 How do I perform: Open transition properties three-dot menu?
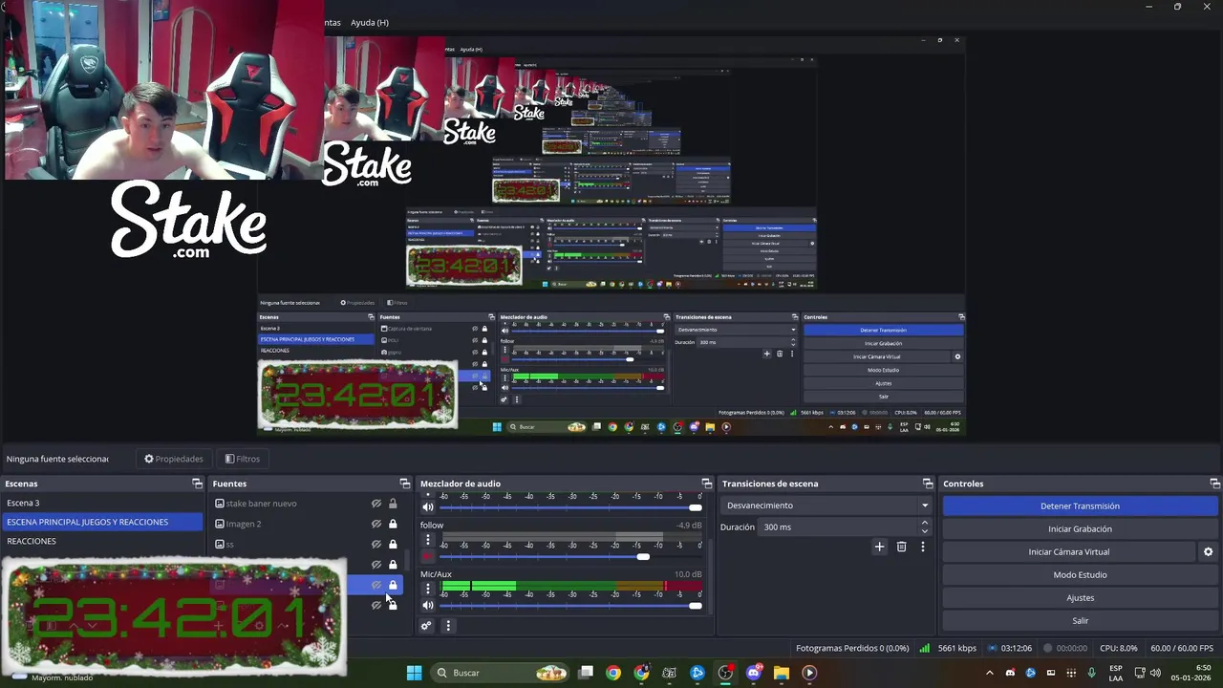(x=922, y=547)
